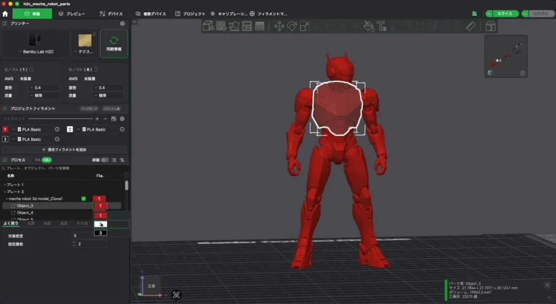Select the Auto orient tool
Screen dimensions: 556x304
234,26
